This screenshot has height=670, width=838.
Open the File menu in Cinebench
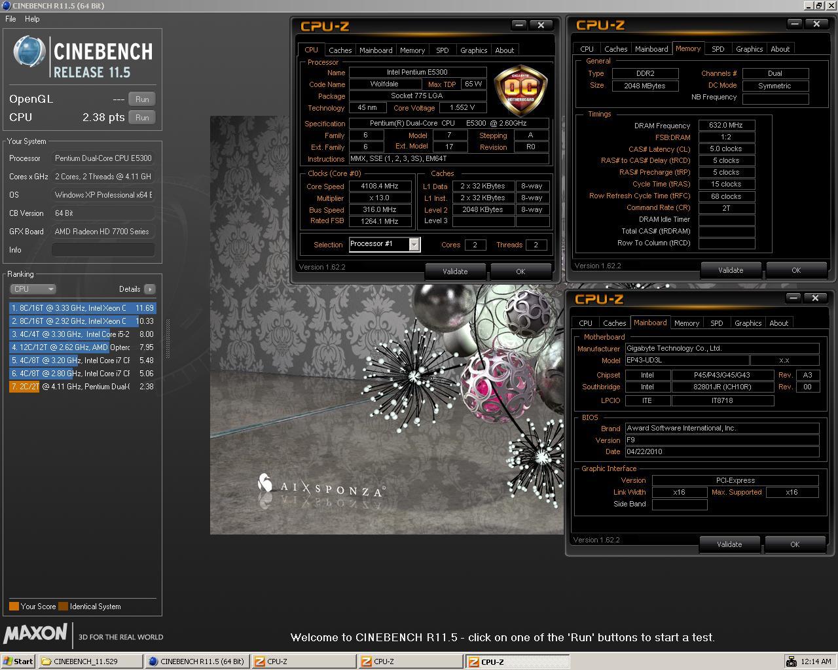click(x=10, y=19)
